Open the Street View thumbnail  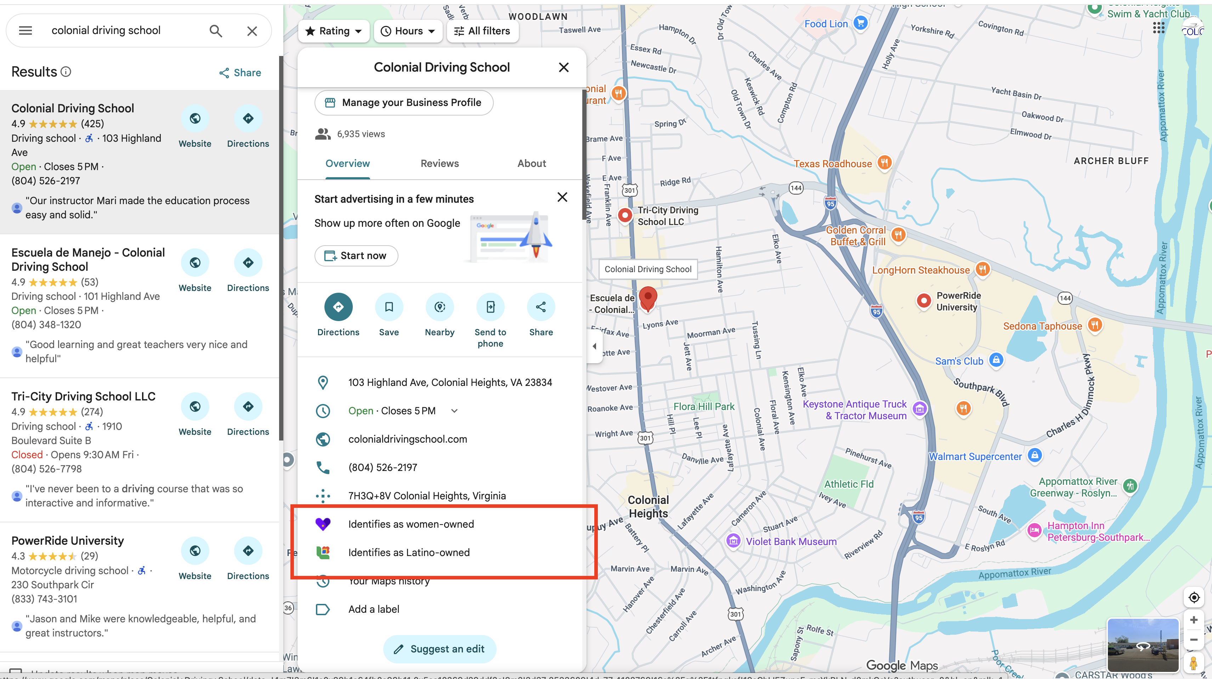click(1143, 646)
